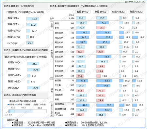Click the 自営業等 row label
The image size is (147, 129).
59,95
